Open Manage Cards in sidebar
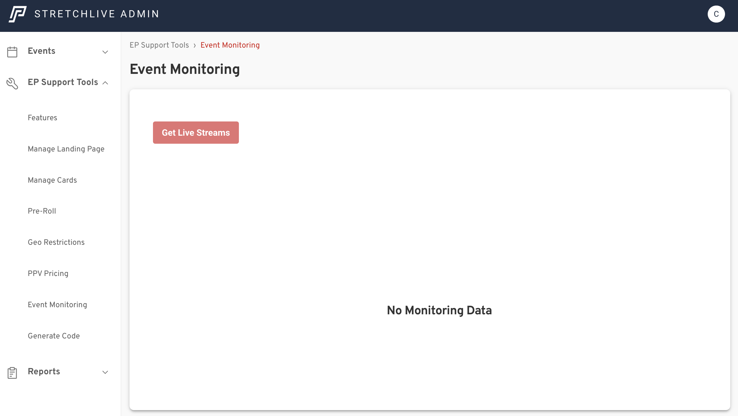 pyautogui.click(x=52, y=180)
